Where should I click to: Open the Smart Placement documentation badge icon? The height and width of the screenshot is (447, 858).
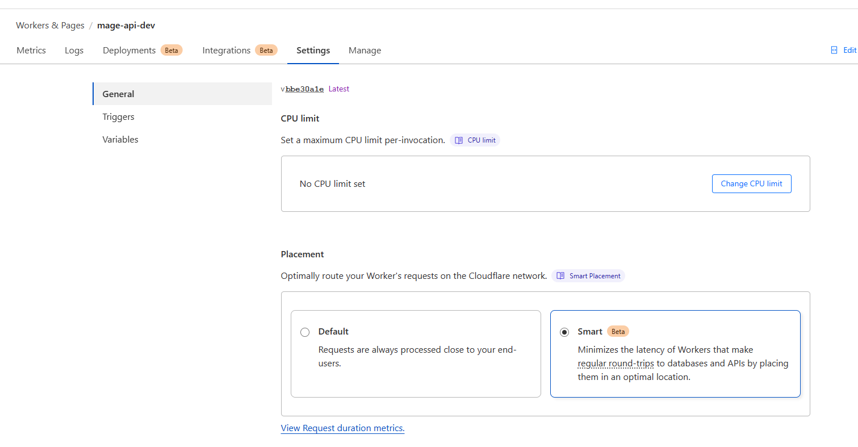[560, 275]
